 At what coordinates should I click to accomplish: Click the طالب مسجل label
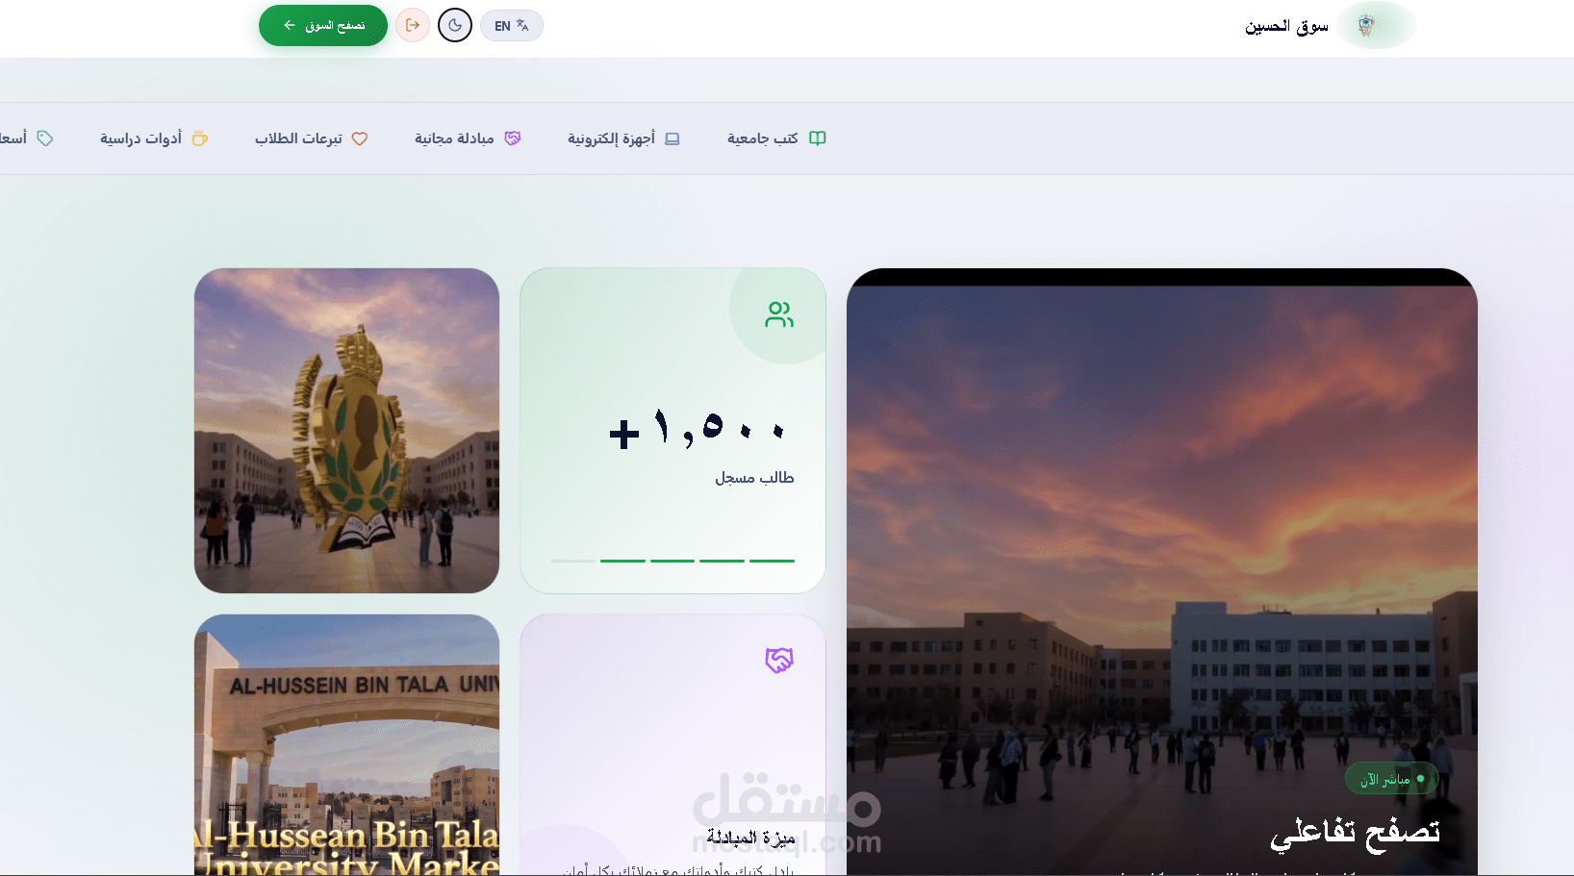754,478
